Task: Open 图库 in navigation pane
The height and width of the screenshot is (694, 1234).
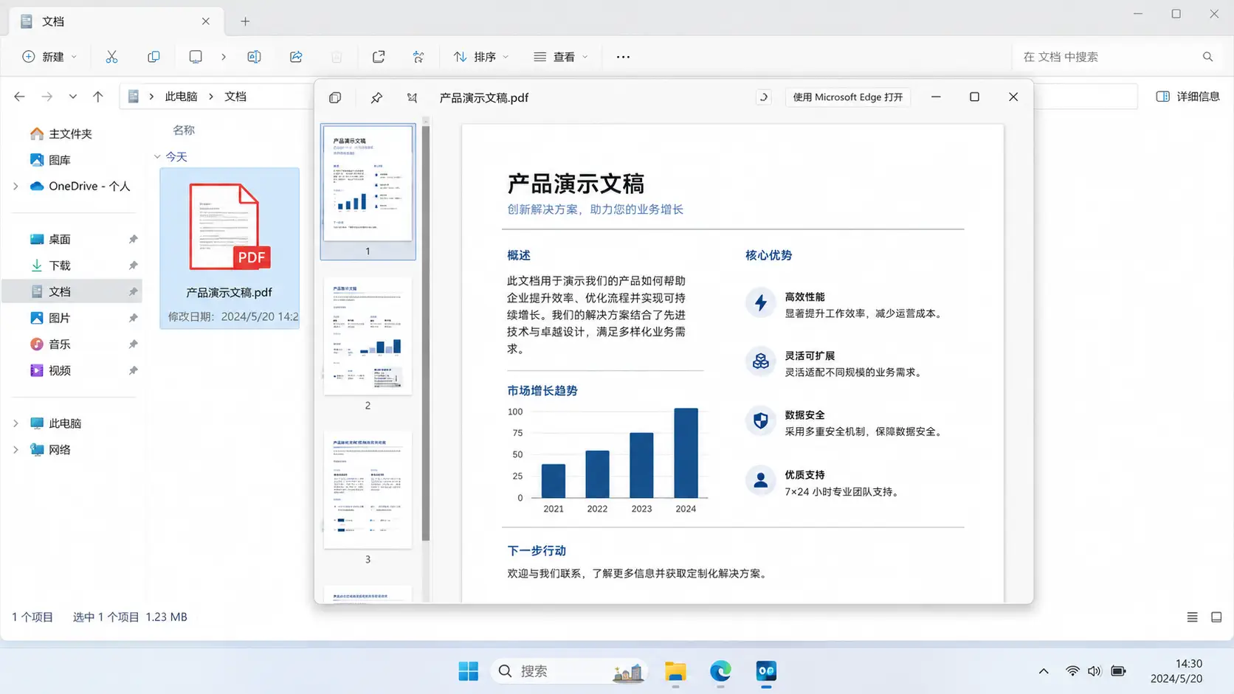Action: coord(51,160)
